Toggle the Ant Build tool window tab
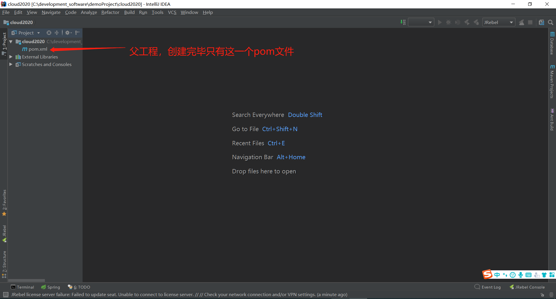This screenshot has height=299, width=556. 552,119
